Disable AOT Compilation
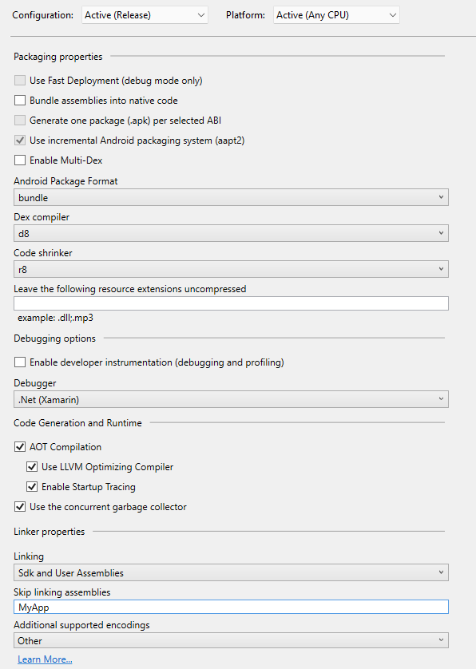The width and height of the screenshot is (476, 669). 20,447
